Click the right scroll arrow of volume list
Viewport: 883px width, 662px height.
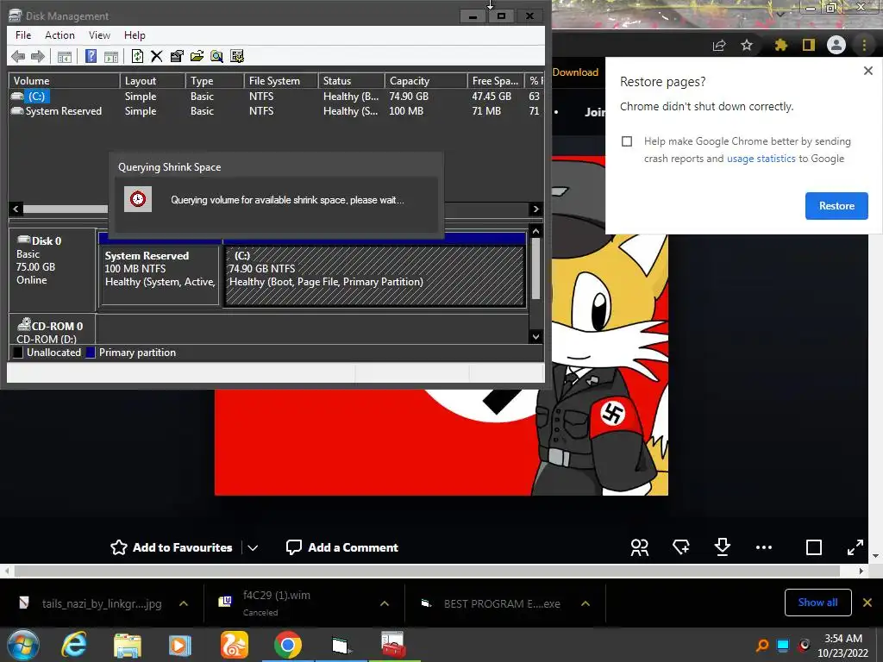click(536, 209)
